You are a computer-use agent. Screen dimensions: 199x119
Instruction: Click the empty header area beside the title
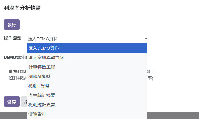[119, 8]
